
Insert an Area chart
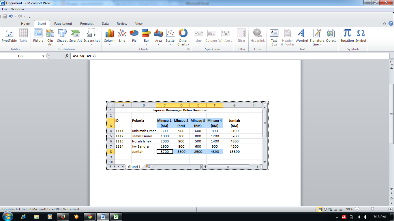[x=158, y=37]
